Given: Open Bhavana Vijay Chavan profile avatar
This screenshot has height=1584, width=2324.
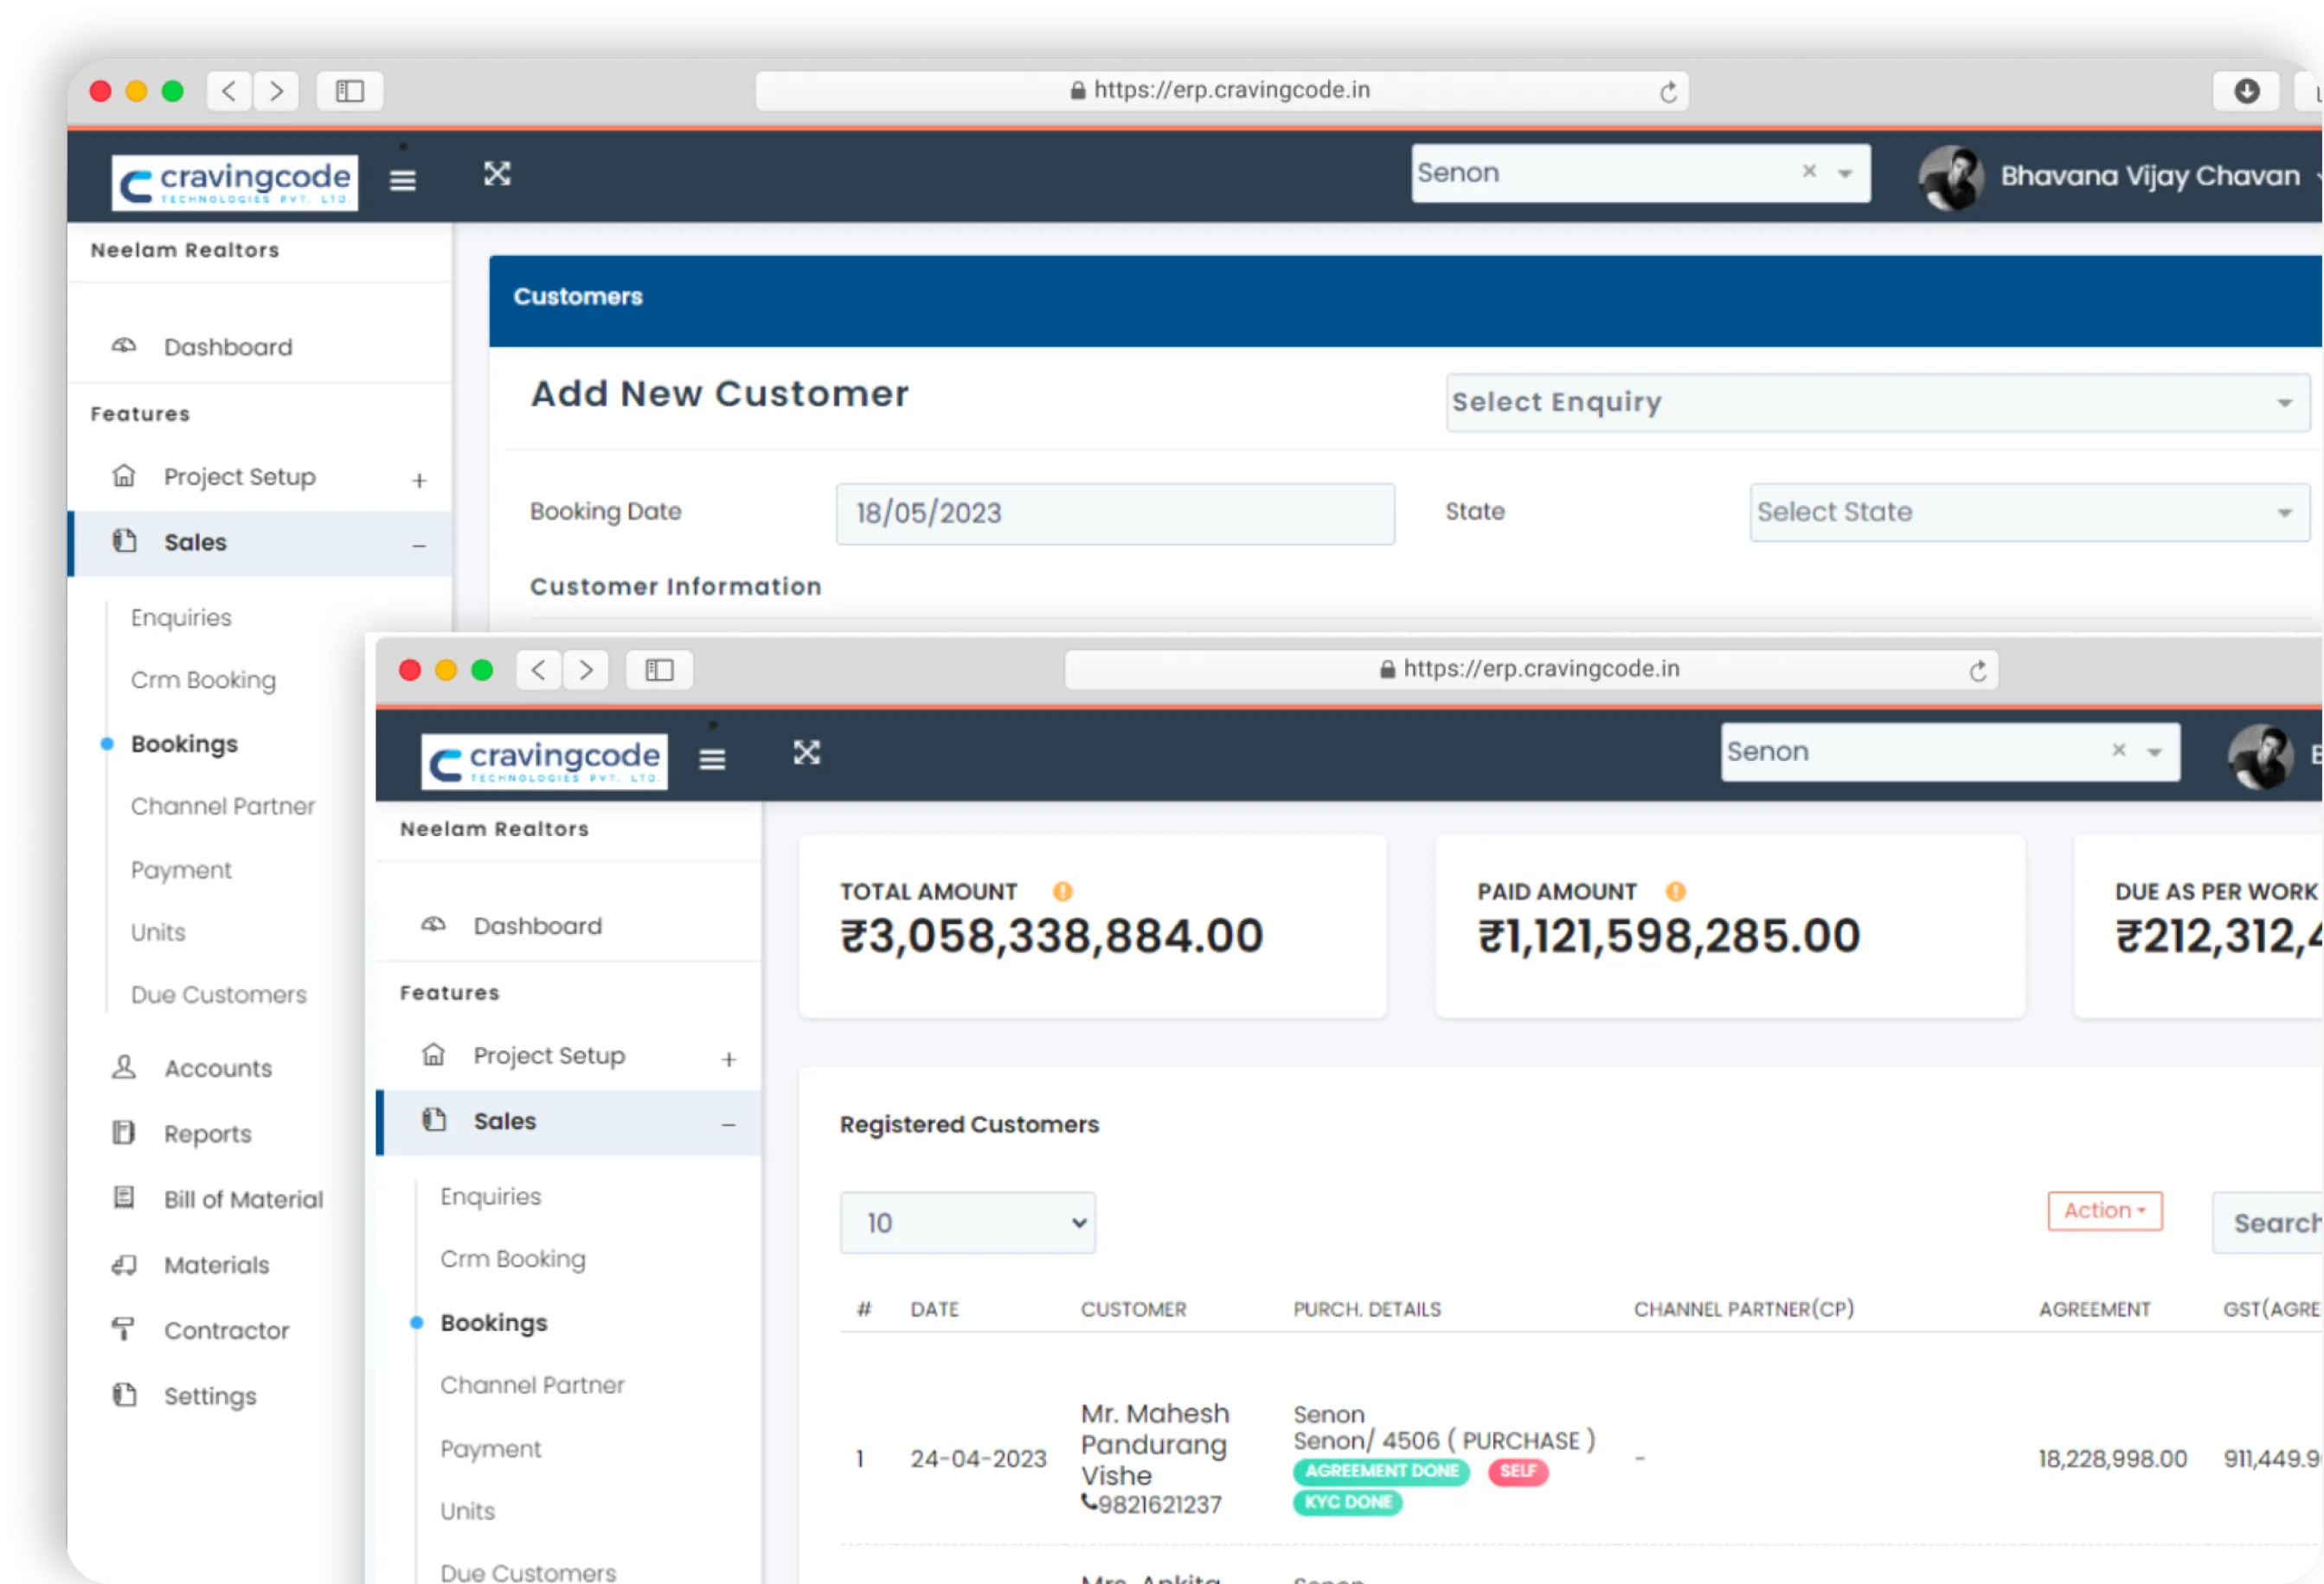Looking at the screenshot, I should pyautogui.click(x=1950, y=177).
